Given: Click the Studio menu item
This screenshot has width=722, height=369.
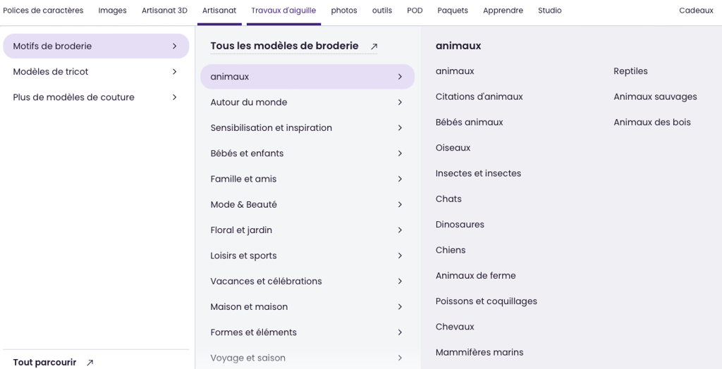Looking at the screenshot, I should [549, 11].
